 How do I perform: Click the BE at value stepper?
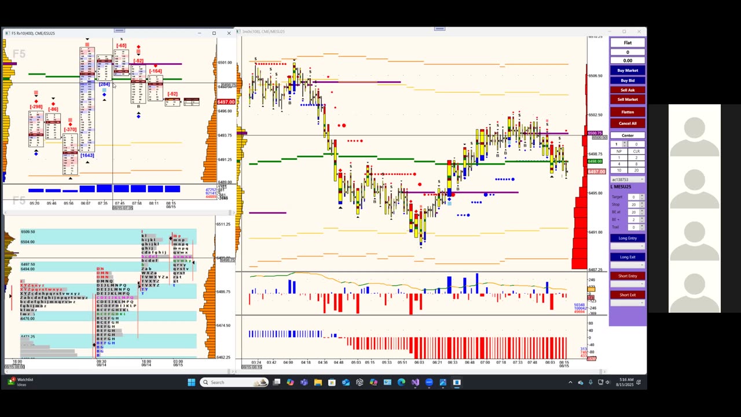[x=636, y=212]
